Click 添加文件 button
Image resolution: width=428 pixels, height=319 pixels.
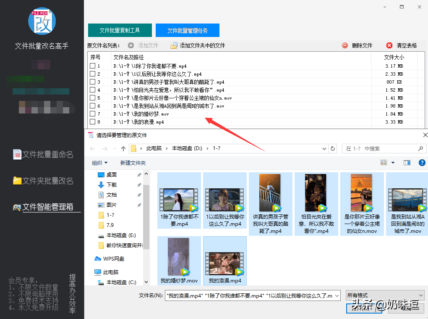pyautogui.click(x=144, y=45)
